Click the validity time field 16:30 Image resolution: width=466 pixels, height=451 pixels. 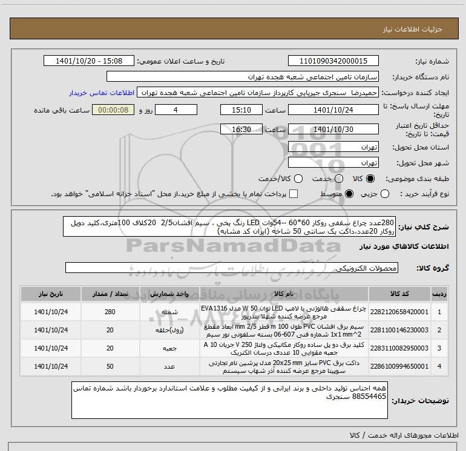(241, 129)
